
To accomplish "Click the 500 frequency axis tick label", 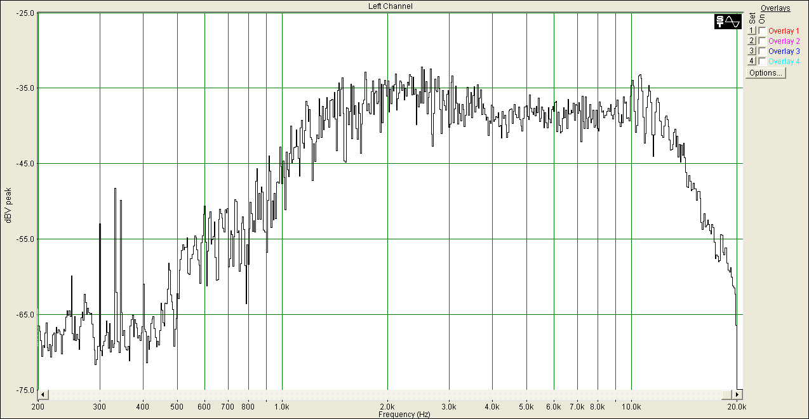I will coord(177,406).
